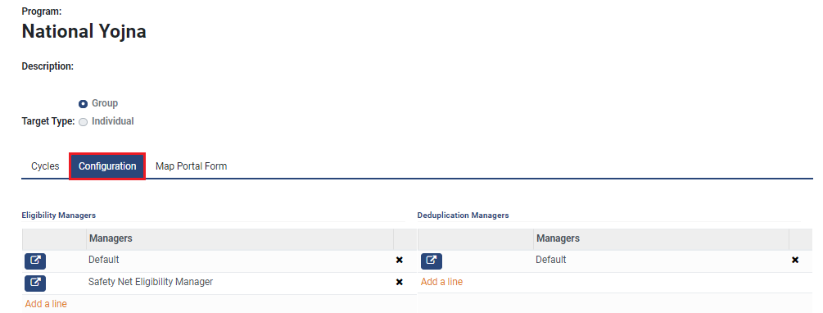This screenshot has height=313, width=823.
Task: Add a line under Eligibility Managers
Action: pos(46,303)
